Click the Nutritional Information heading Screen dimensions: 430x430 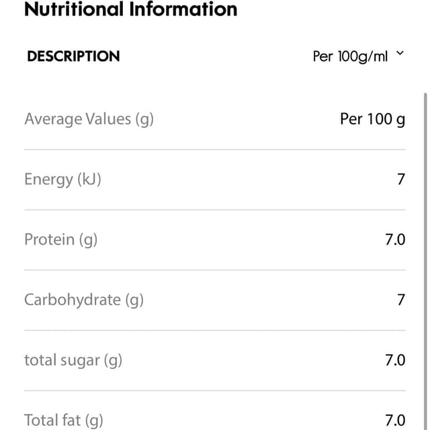[x=131, y=9]
